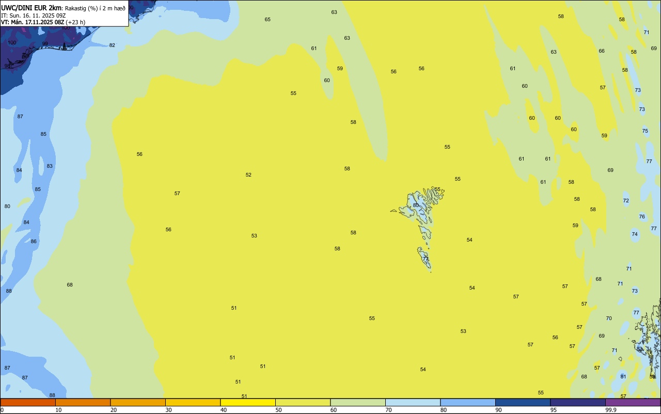Click the map value 70

coord(609,319)
